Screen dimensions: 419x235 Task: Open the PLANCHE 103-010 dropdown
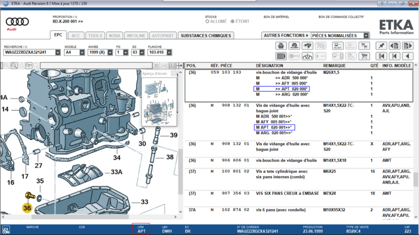169,52
